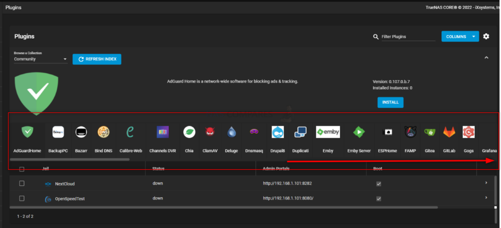Open the Calibre-Web plugin icon
501x228 pixels.
pos(130,132)
